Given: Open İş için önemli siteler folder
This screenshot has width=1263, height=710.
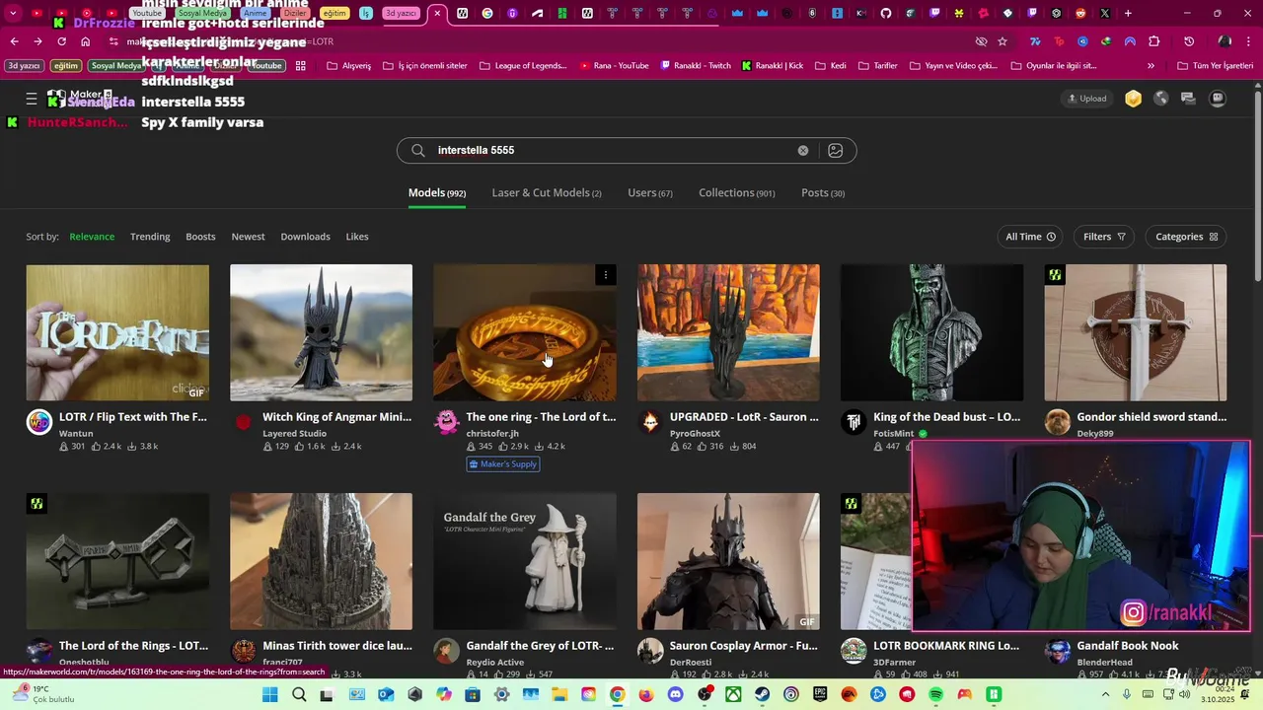Looking at the screenshot, I should click(x=424, y=66).
